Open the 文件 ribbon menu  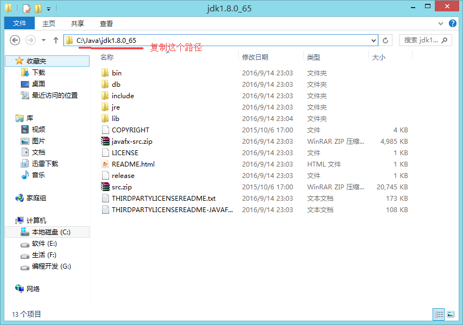(x=20, y=23)
